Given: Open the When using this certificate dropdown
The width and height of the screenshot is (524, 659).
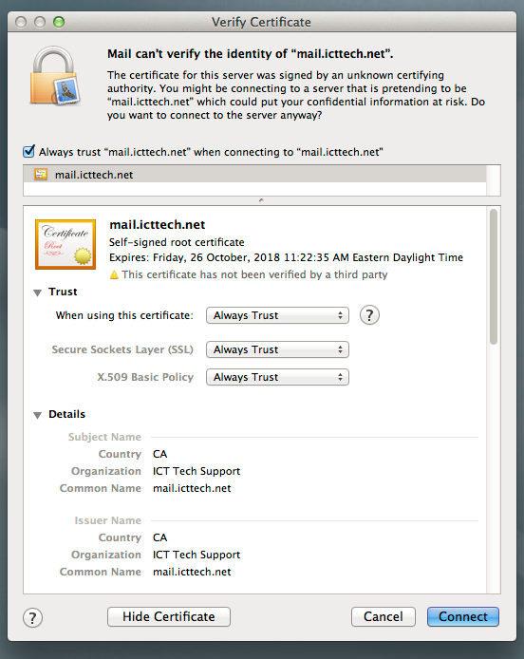Looking at the screenshot, I should click(277, 315).
